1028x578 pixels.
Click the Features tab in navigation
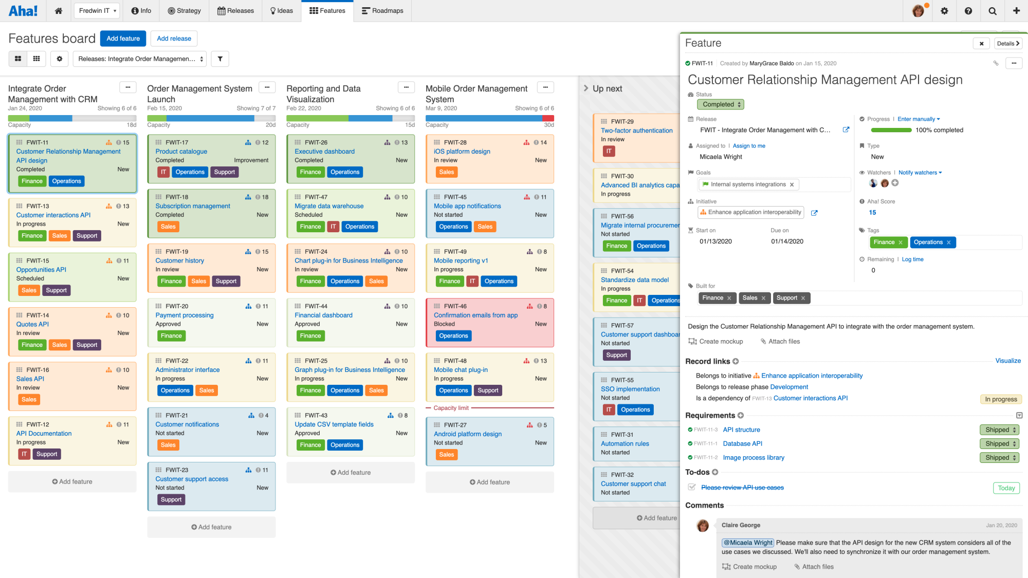click(327, 11)
